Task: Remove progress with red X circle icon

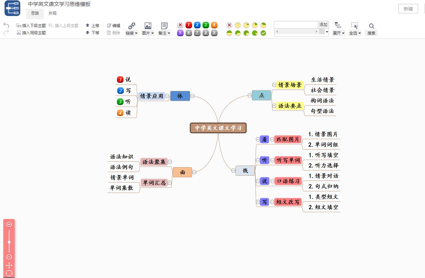Action: [x=229, y=25]
